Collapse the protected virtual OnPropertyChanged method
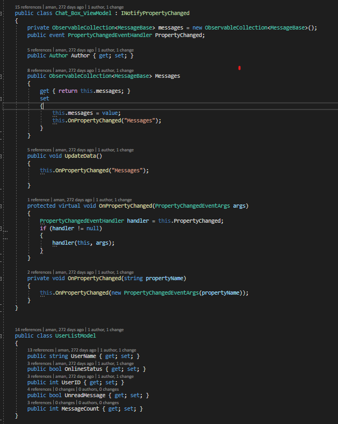Viewport: 338px width, 424px height. pos(1,206)
